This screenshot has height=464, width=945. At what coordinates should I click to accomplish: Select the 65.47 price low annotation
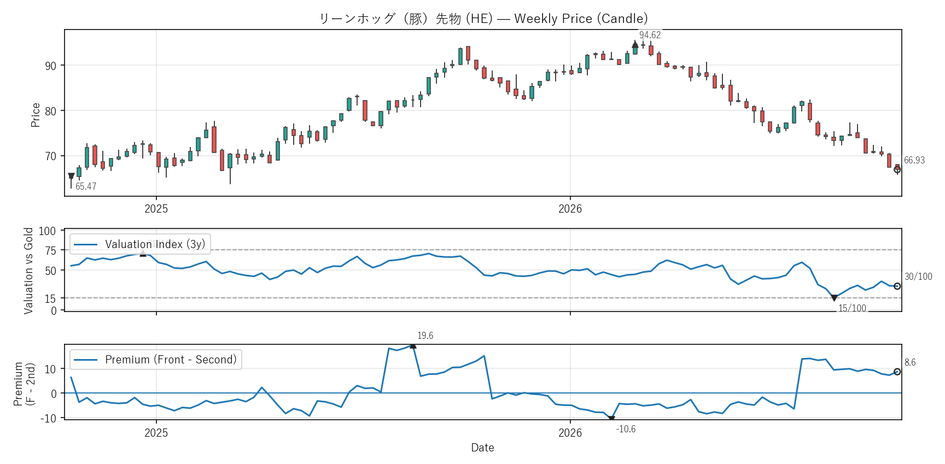coord(86,186)
